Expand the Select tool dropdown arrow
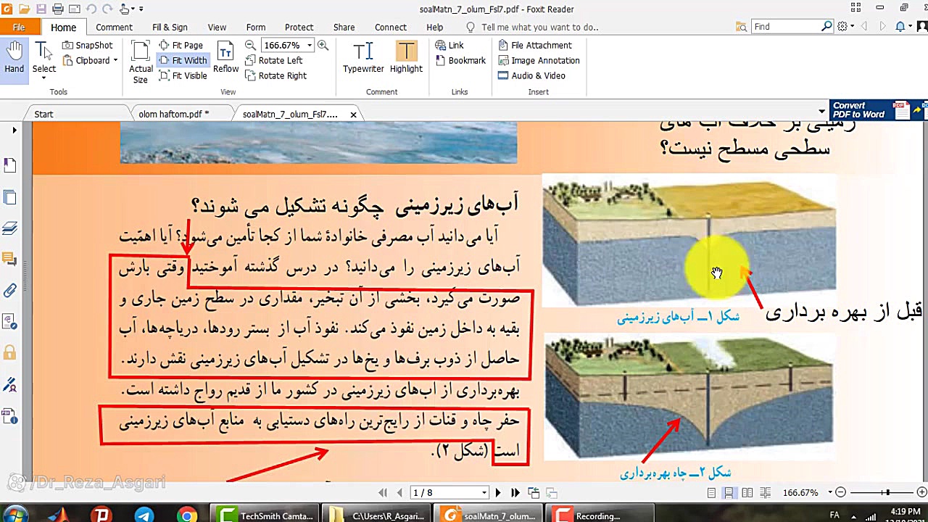This screenshot has height=522, width=928. coord(43,77)
